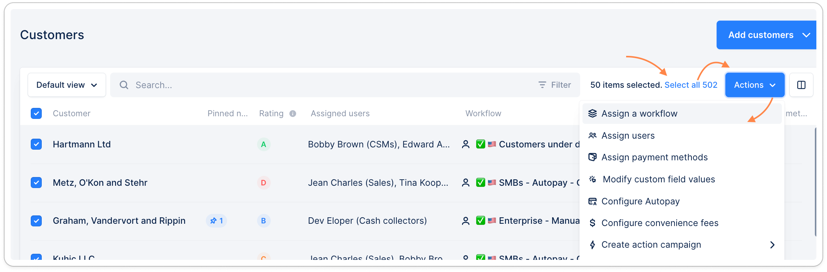
Task: Click the person icon in Hartmann Ltd workflow
Action: [x=466, y=144]
